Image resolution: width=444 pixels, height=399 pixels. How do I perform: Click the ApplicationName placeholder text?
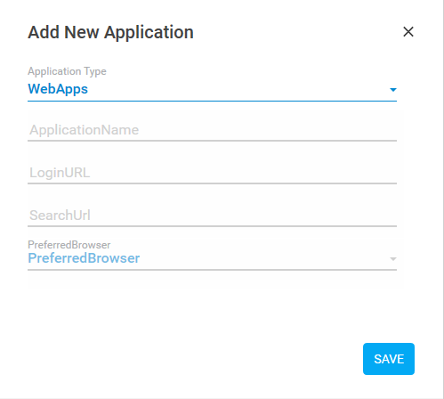click(x=85, y=130)
